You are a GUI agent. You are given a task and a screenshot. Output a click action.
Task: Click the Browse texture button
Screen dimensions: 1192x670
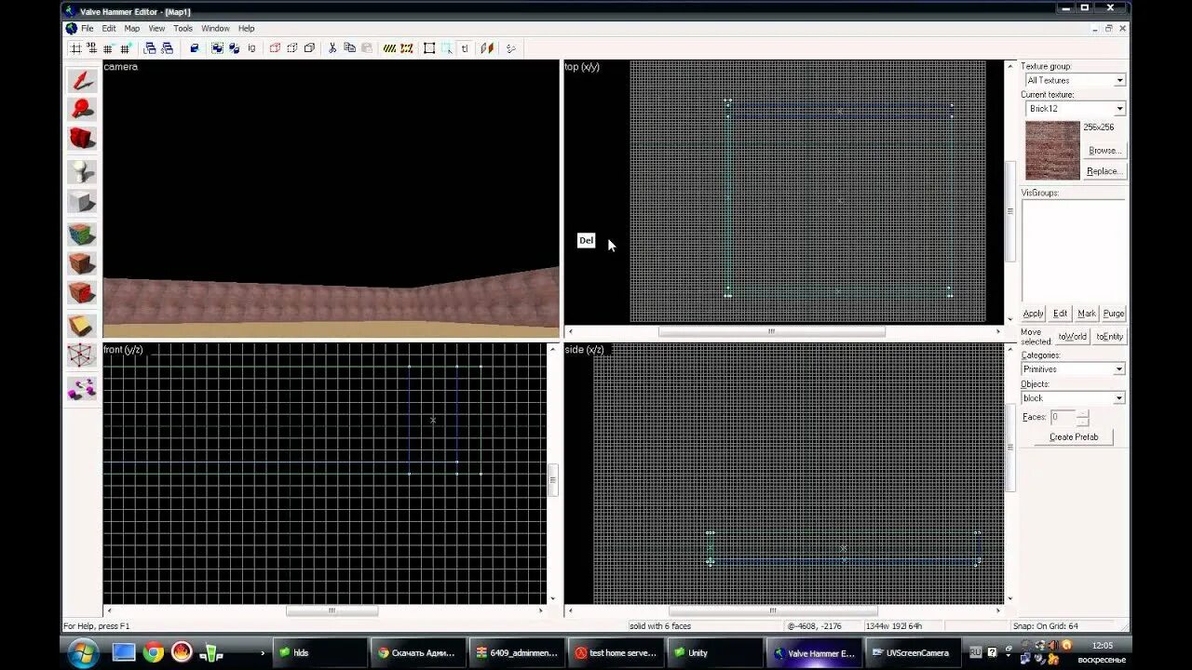(1104, 150)
